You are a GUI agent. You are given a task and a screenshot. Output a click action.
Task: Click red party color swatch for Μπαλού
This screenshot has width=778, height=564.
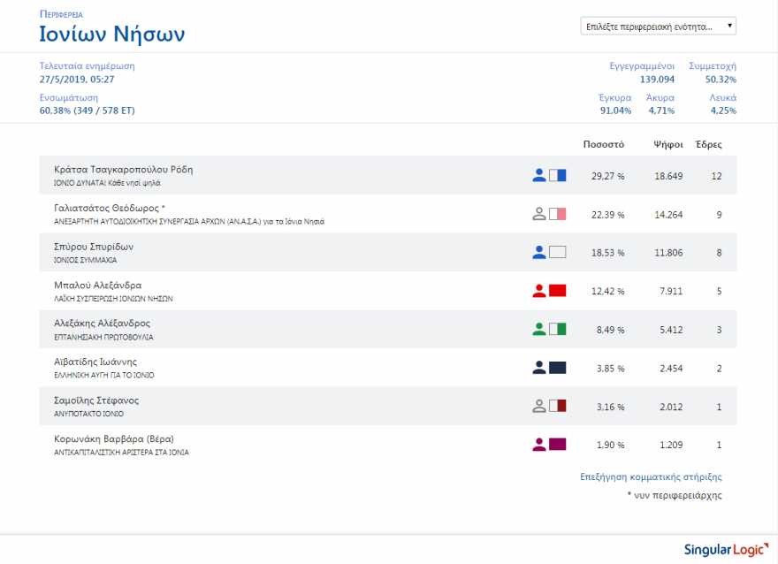tap(557, 291)
